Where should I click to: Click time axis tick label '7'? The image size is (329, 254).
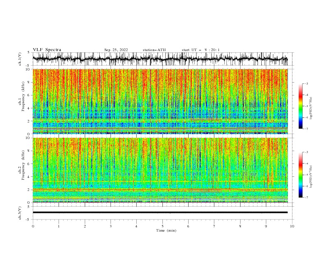pyautogui.click(x=214, y=226)
